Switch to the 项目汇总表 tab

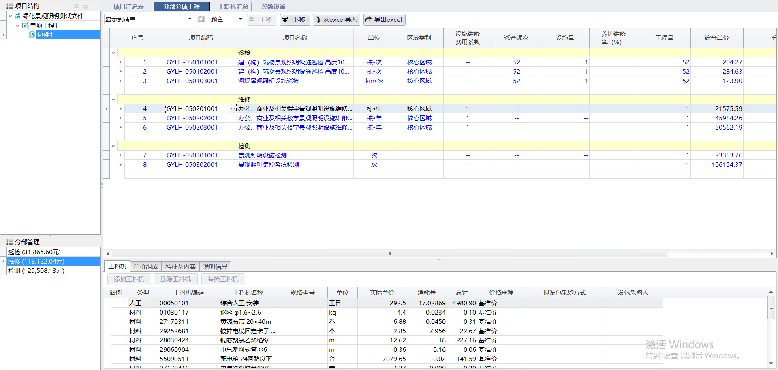pos(128,7)
